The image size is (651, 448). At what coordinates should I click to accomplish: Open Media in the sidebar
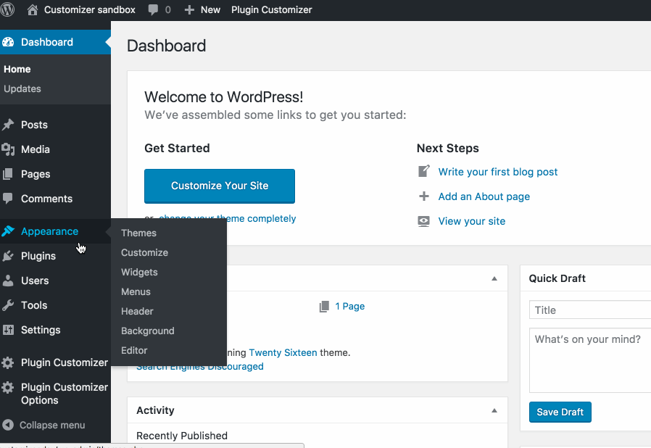tap(36, 149)
